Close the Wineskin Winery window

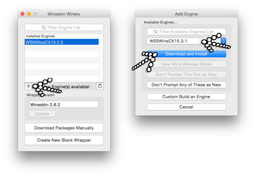point(22,14)
